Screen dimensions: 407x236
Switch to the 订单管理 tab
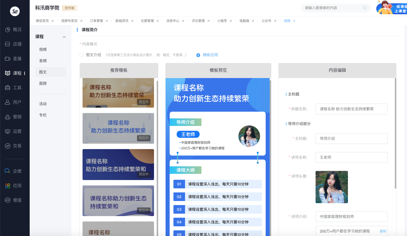pyautogui.click(x=97, y=21)
